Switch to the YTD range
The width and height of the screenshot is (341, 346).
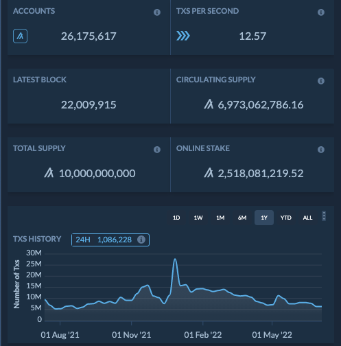pyautogui.click(x=286, y=218)
